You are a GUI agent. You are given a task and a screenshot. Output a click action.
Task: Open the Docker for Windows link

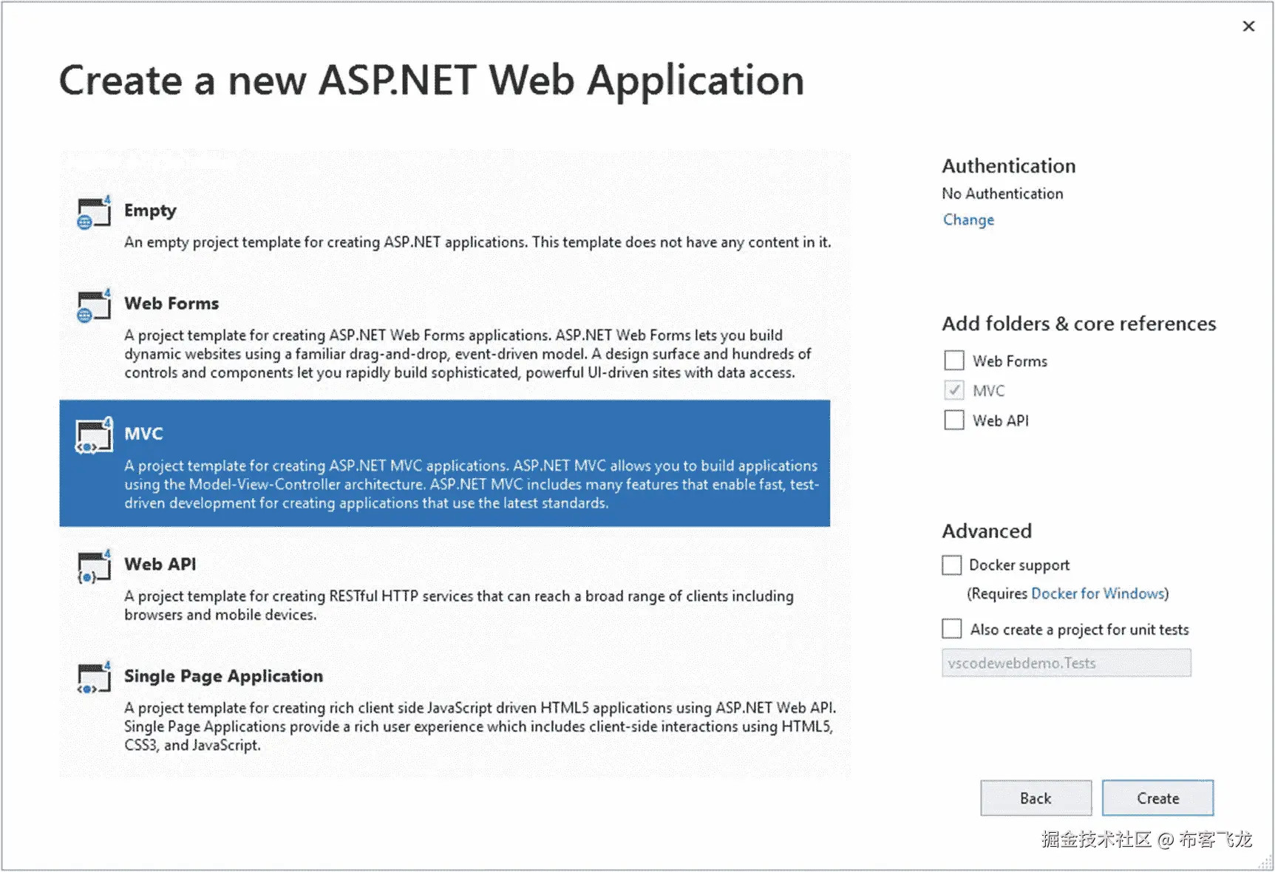click(x=1098, y=594)
